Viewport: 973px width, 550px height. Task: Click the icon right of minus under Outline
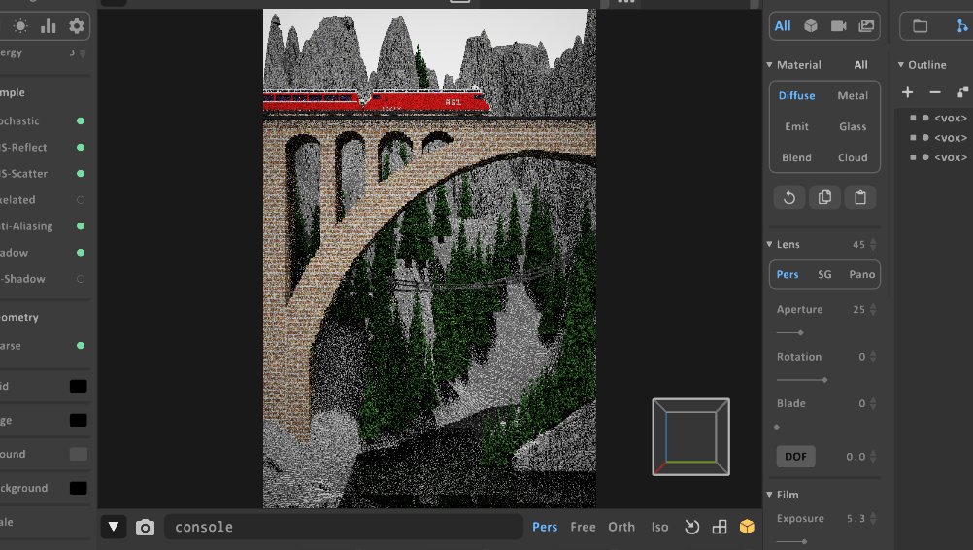(x=962, y=92)
